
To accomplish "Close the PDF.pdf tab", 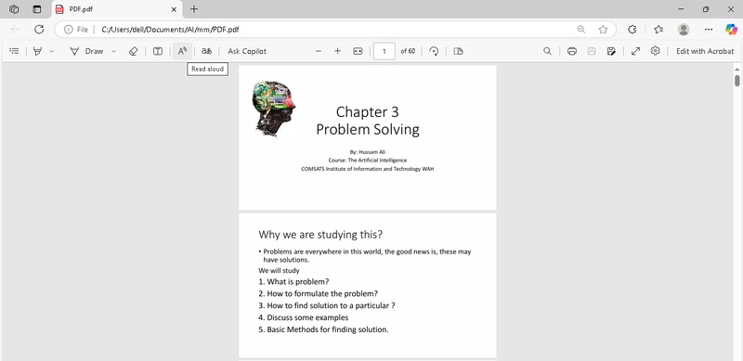I will [174, 9].
